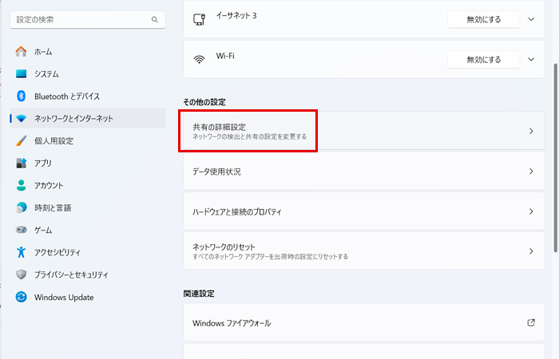The width and height of the screenshot is (559, 359).
Task: Click the Ethernet 3 adapter icon
Action: click(x=200, y=19)
